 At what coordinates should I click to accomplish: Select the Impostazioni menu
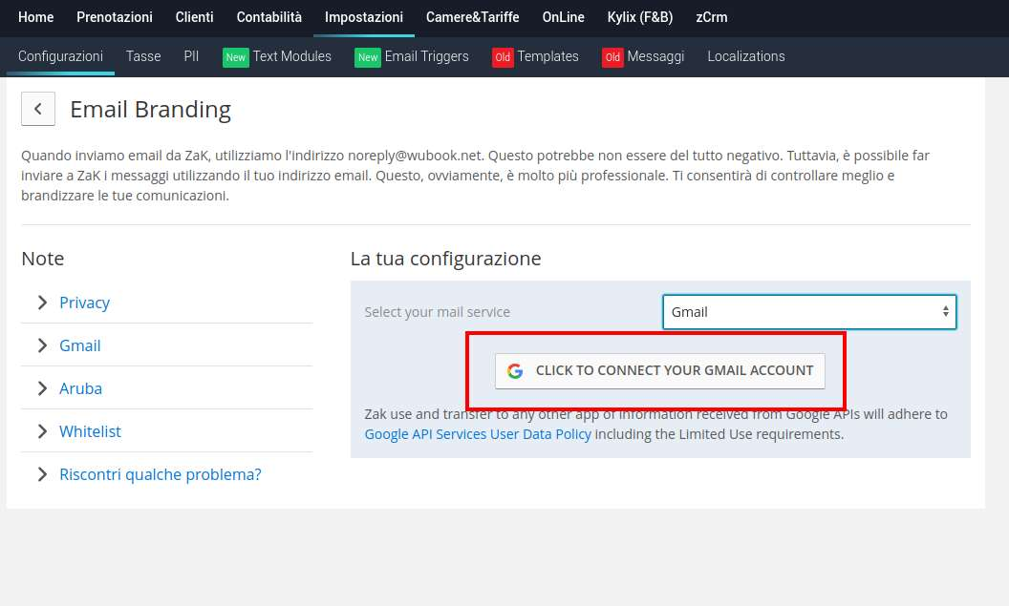point(364,17)
